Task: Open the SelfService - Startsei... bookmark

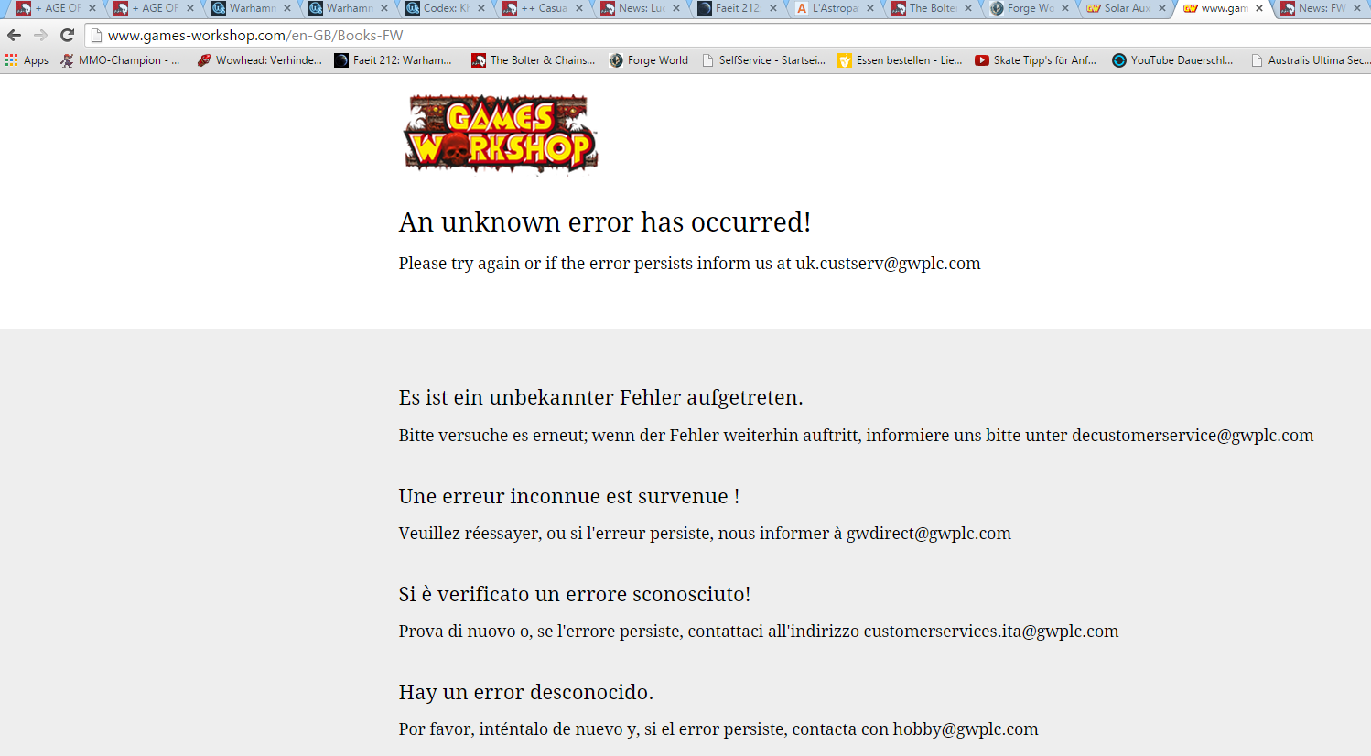Action: (x=763, y=60)
